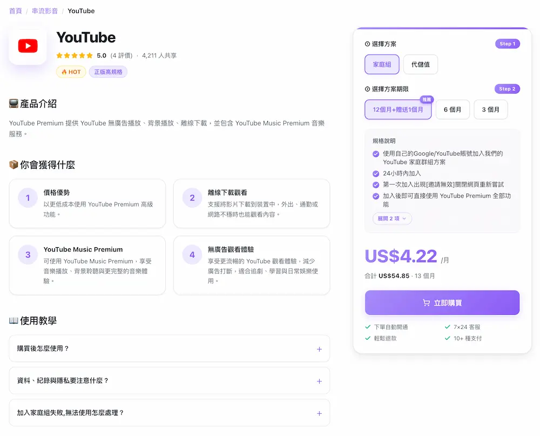Image resolution: width=540 pixels, height=436 pixels.
Task: Click the 推薦 tag on 12-month option
Action: click(x=427, y=100)
